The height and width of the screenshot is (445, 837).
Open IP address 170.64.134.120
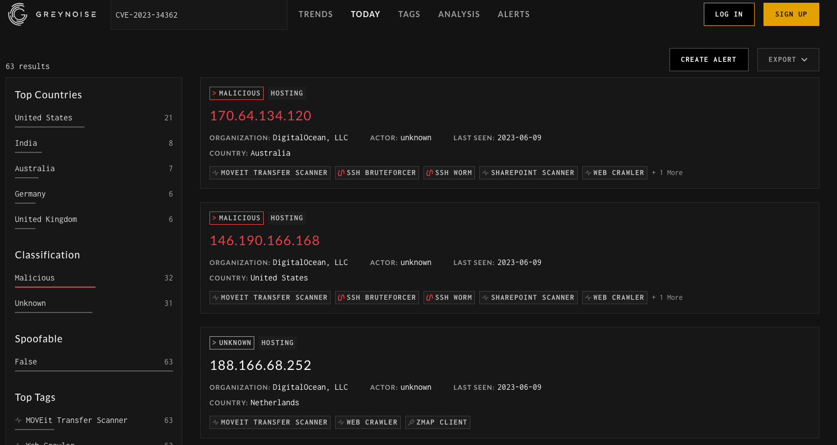260,115
